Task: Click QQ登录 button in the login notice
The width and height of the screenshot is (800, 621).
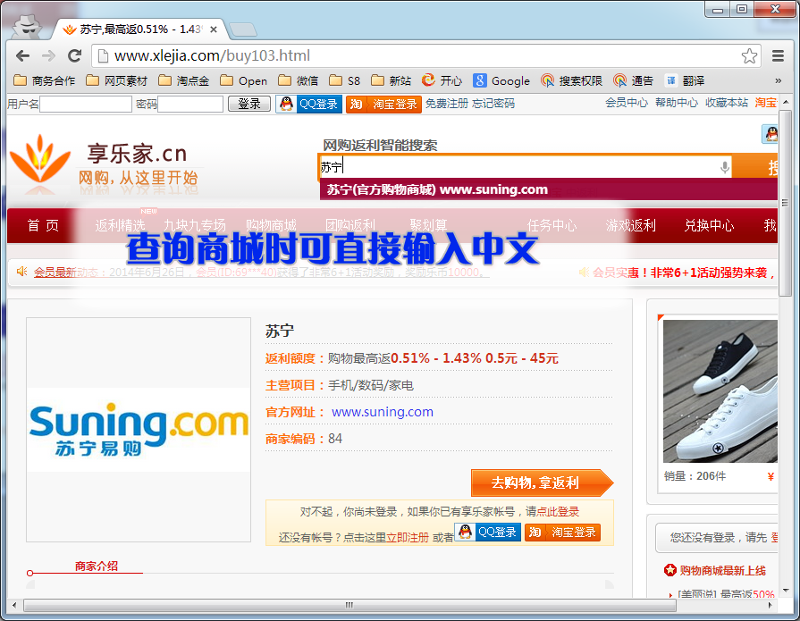Action: (488, 533)
